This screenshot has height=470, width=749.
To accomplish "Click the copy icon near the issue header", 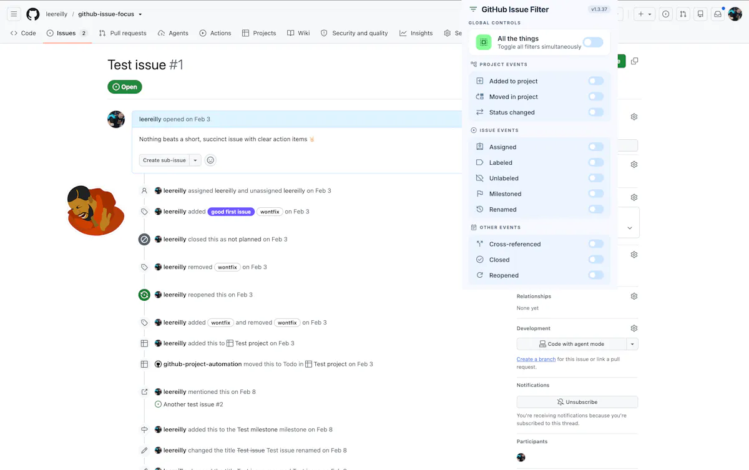I will tap(634, 61).
